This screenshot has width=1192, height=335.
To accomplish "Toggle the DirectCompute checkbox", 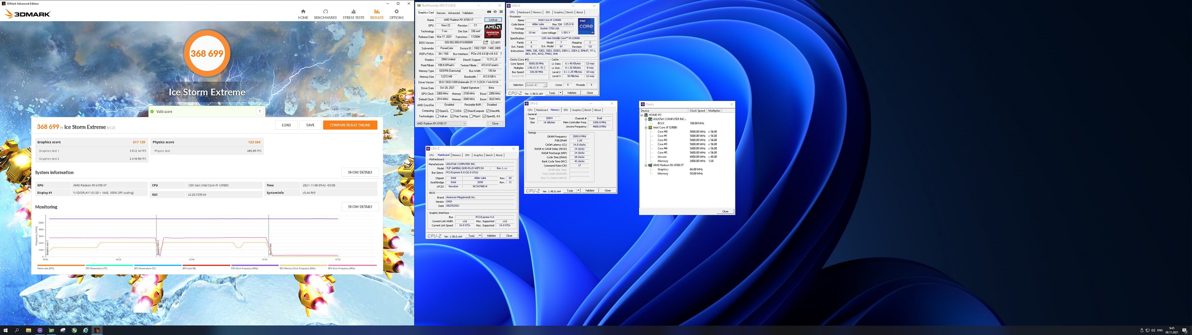I will pyautogui.click(x=466, y=111).
